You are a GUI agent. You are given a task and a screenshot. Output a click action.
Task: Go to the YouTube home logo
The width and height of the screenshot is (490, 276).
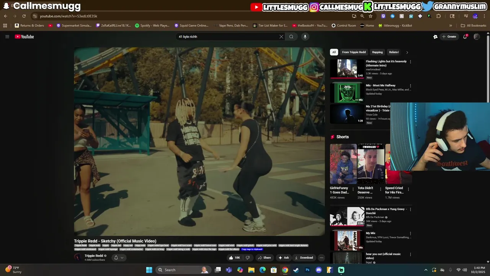24,37
